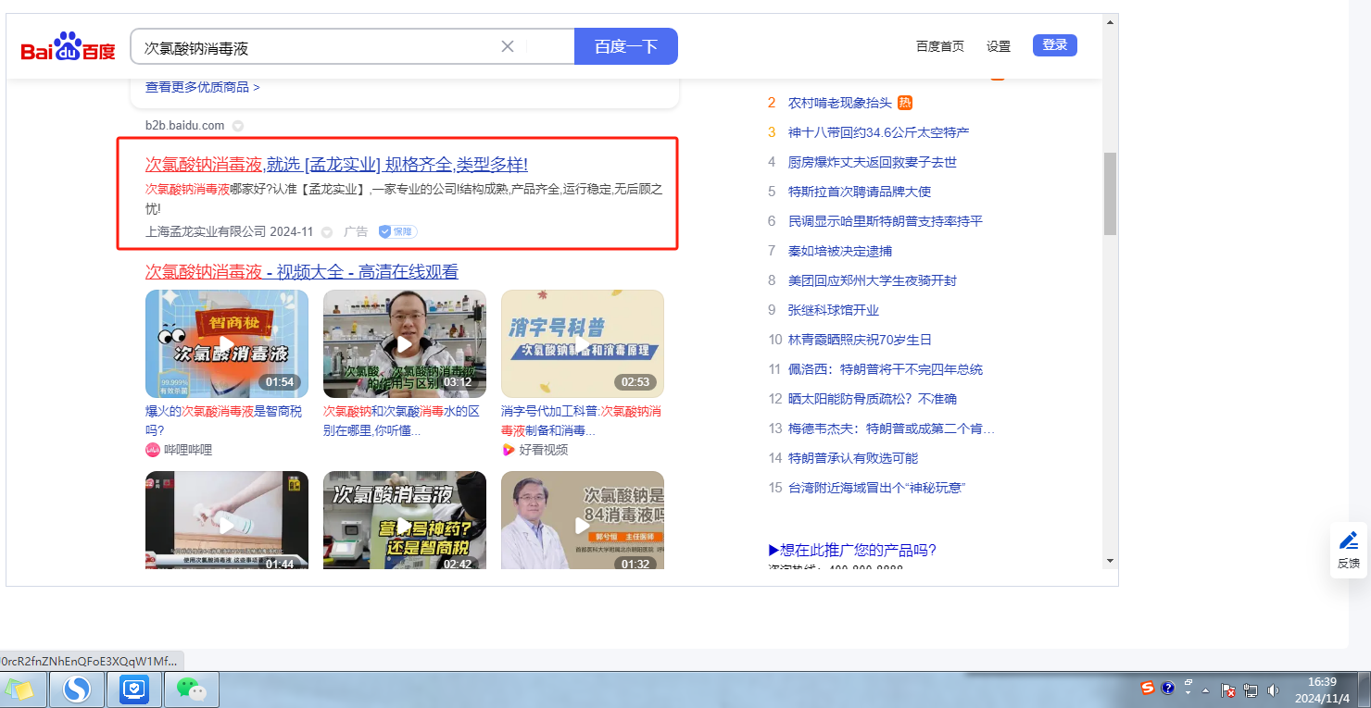Click the 登录 login button
This screenshot has height=708, width=1371.
point(1054,45)
